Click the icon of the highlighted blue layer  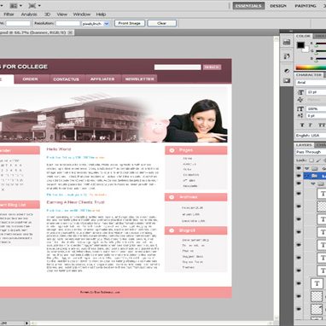point(315,176)
